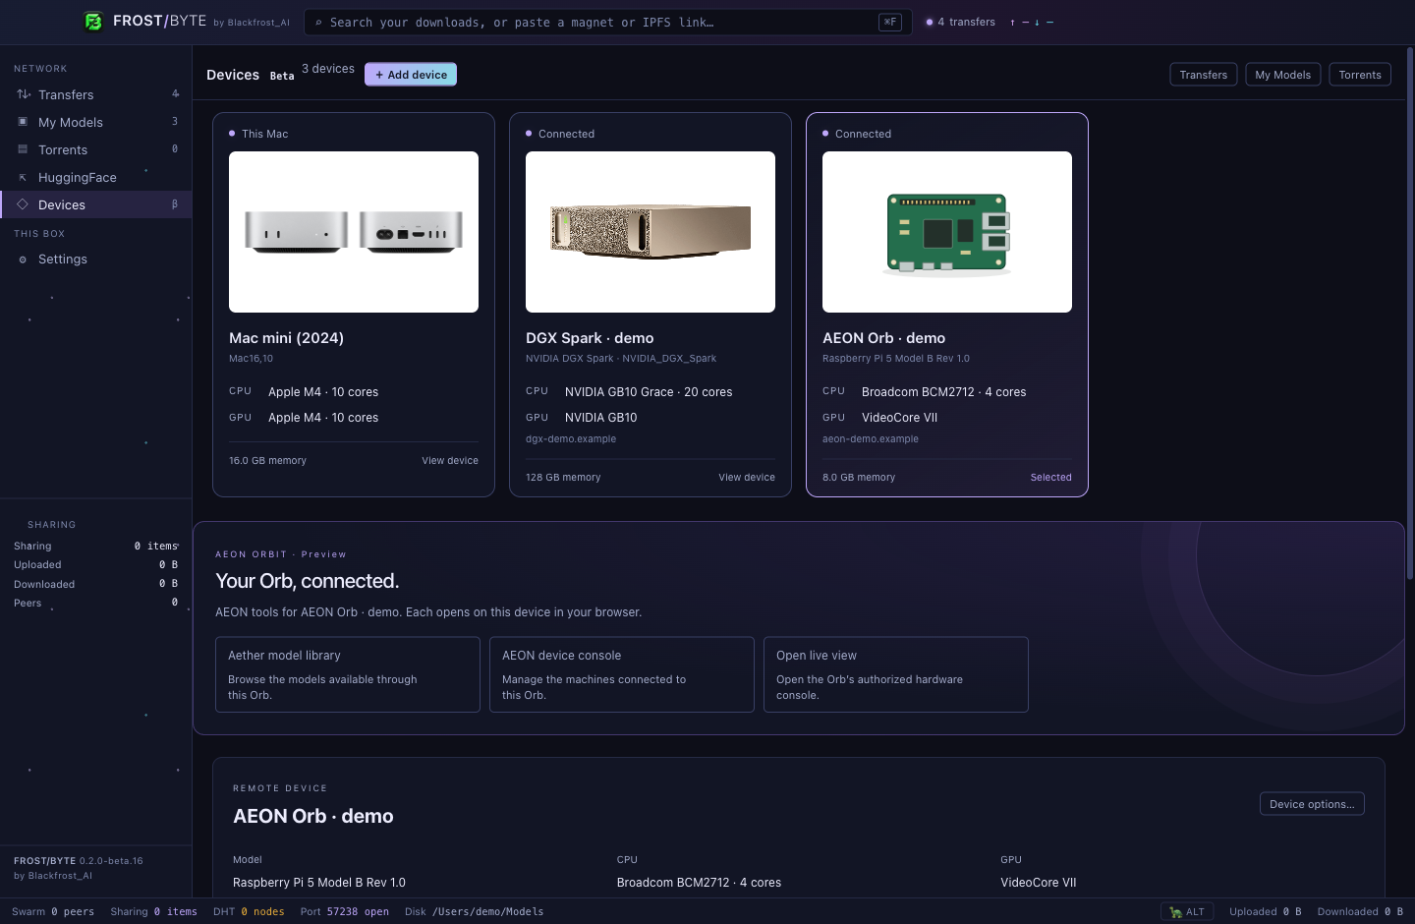Click the DGX Spark device image

(651, 232)
